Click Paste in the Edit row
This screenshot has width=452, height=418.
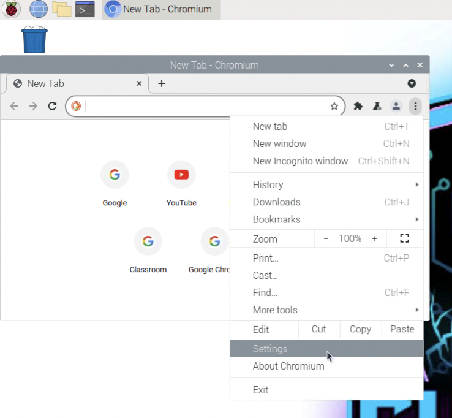pyautogui.click(x=402, y=329)
